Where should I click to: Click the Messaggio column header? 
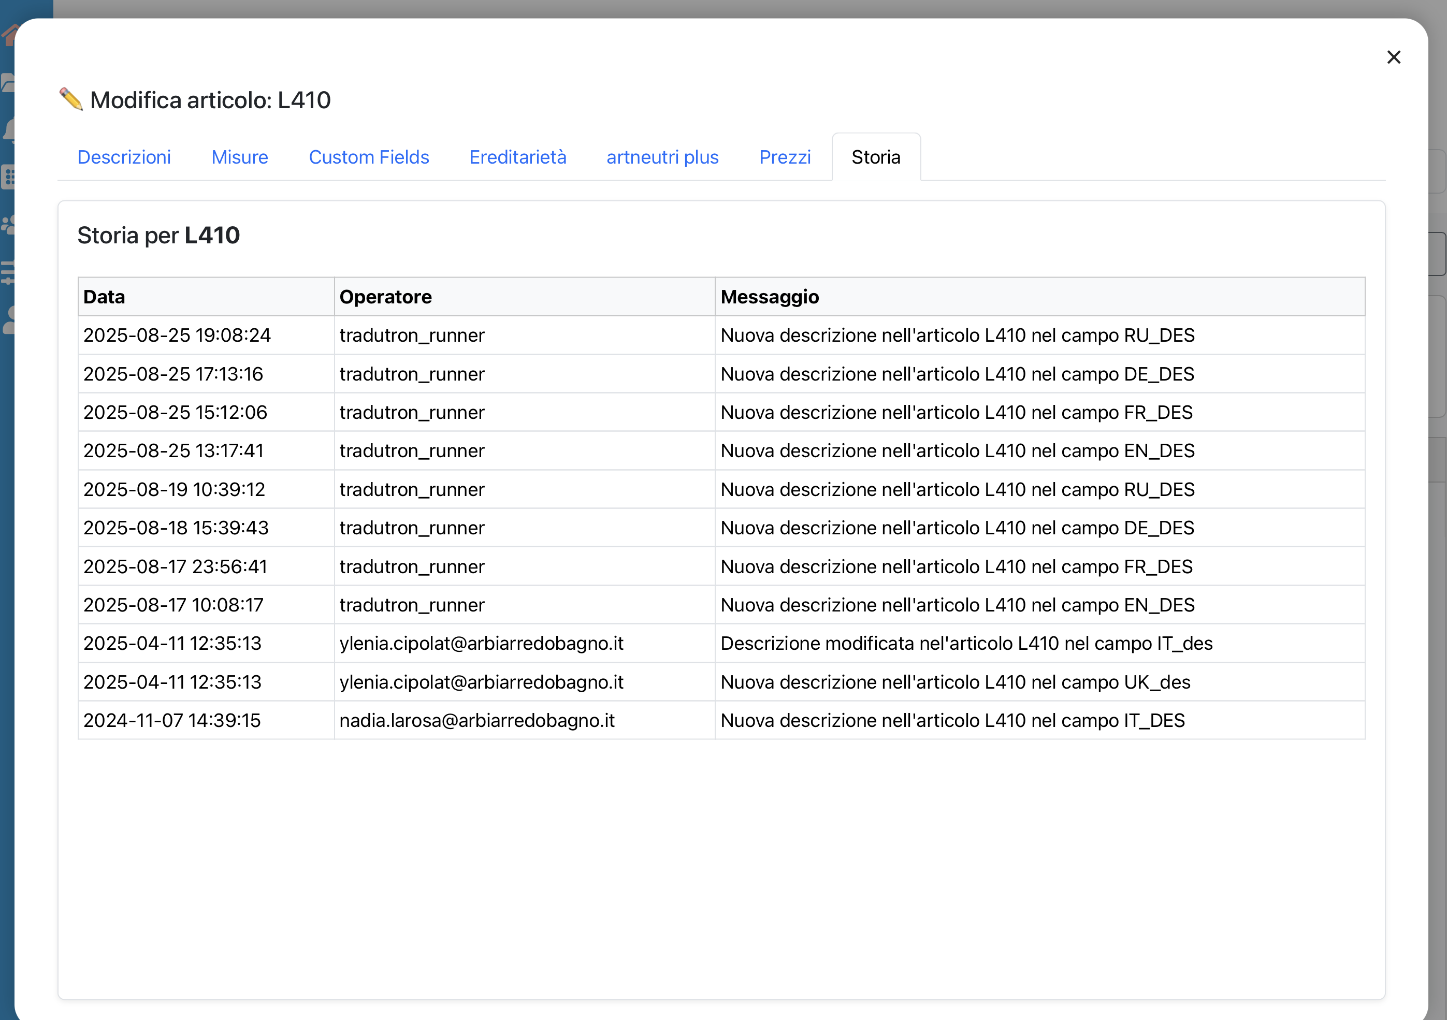(770, 297)
